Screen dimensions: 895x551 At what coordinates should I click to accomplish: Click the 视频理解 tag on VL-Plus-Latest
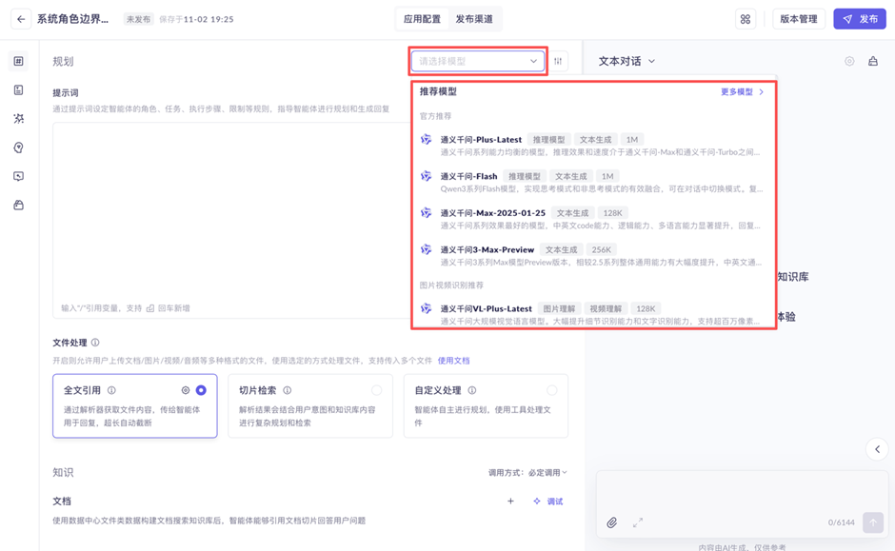606,308
